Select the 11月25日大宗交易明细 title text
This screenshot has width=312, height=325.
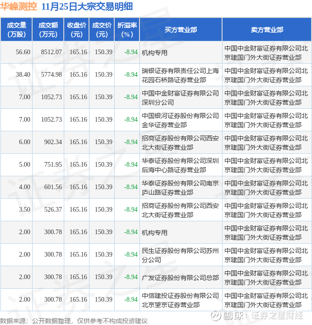[x=87, y=6]
